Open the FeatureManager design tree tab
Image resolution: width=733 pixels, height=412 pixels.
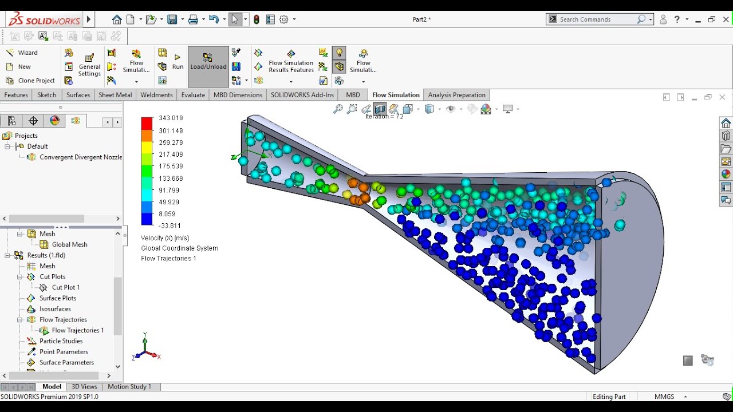pyautogui.click(x=12, y=121)
